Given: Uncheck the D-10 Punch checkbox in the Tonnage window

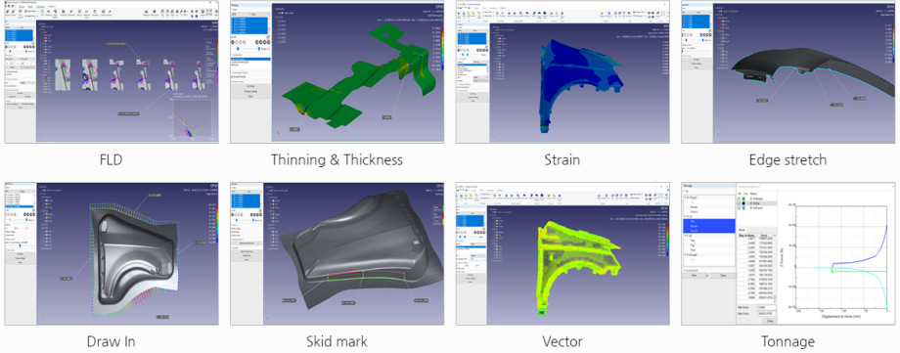Looking at the screenshot, I should coord(739,207).
